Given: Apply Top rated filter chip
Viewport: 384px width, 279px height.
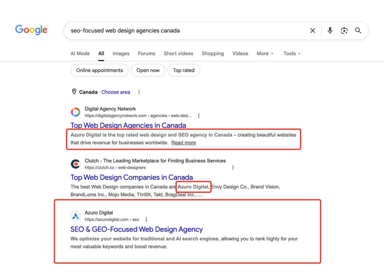Looking at the screenshot, I should click(184, 70).
